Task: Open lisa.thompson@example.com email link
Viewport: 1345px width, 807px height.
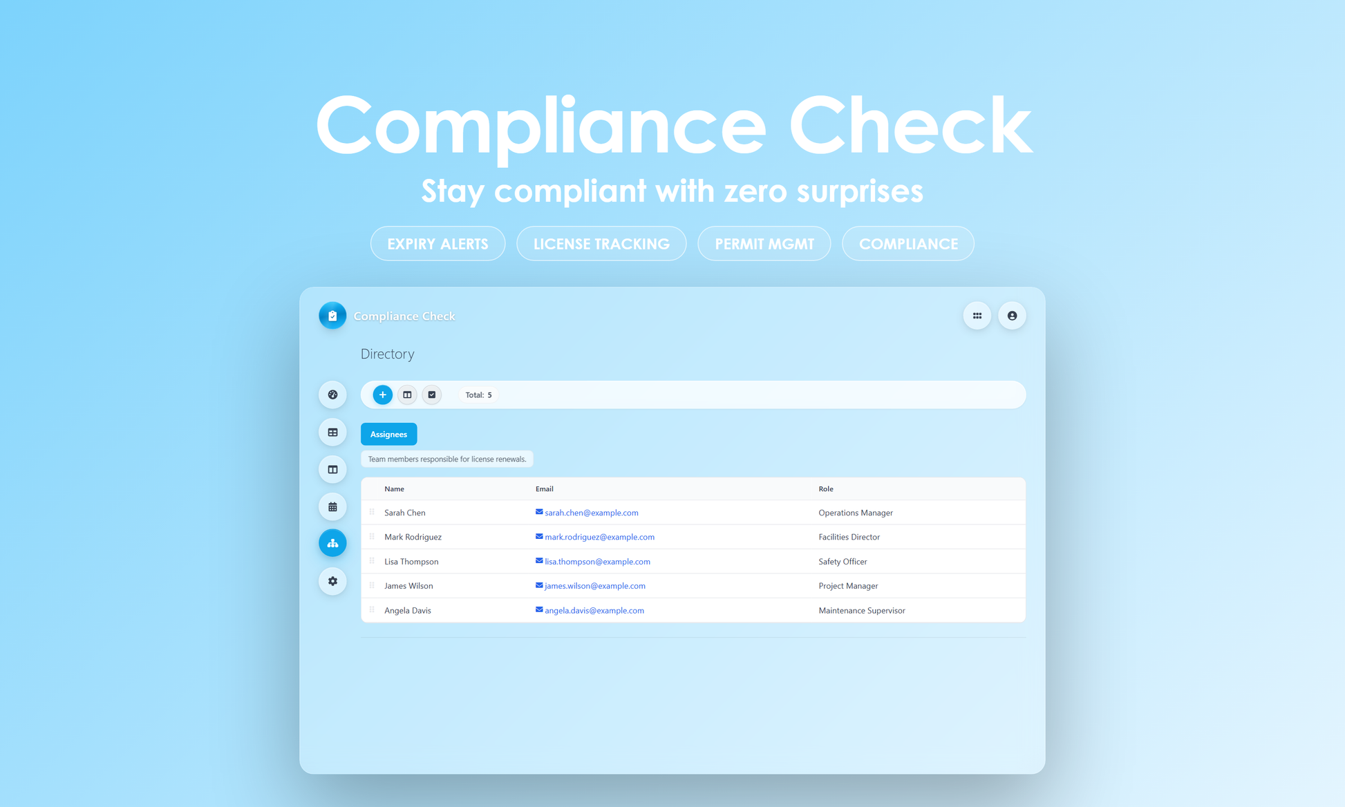Action: coord(597,562)
